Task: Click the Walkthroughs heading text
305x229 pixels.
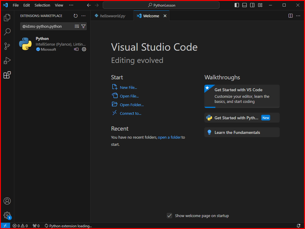Action: click(222, 77)
